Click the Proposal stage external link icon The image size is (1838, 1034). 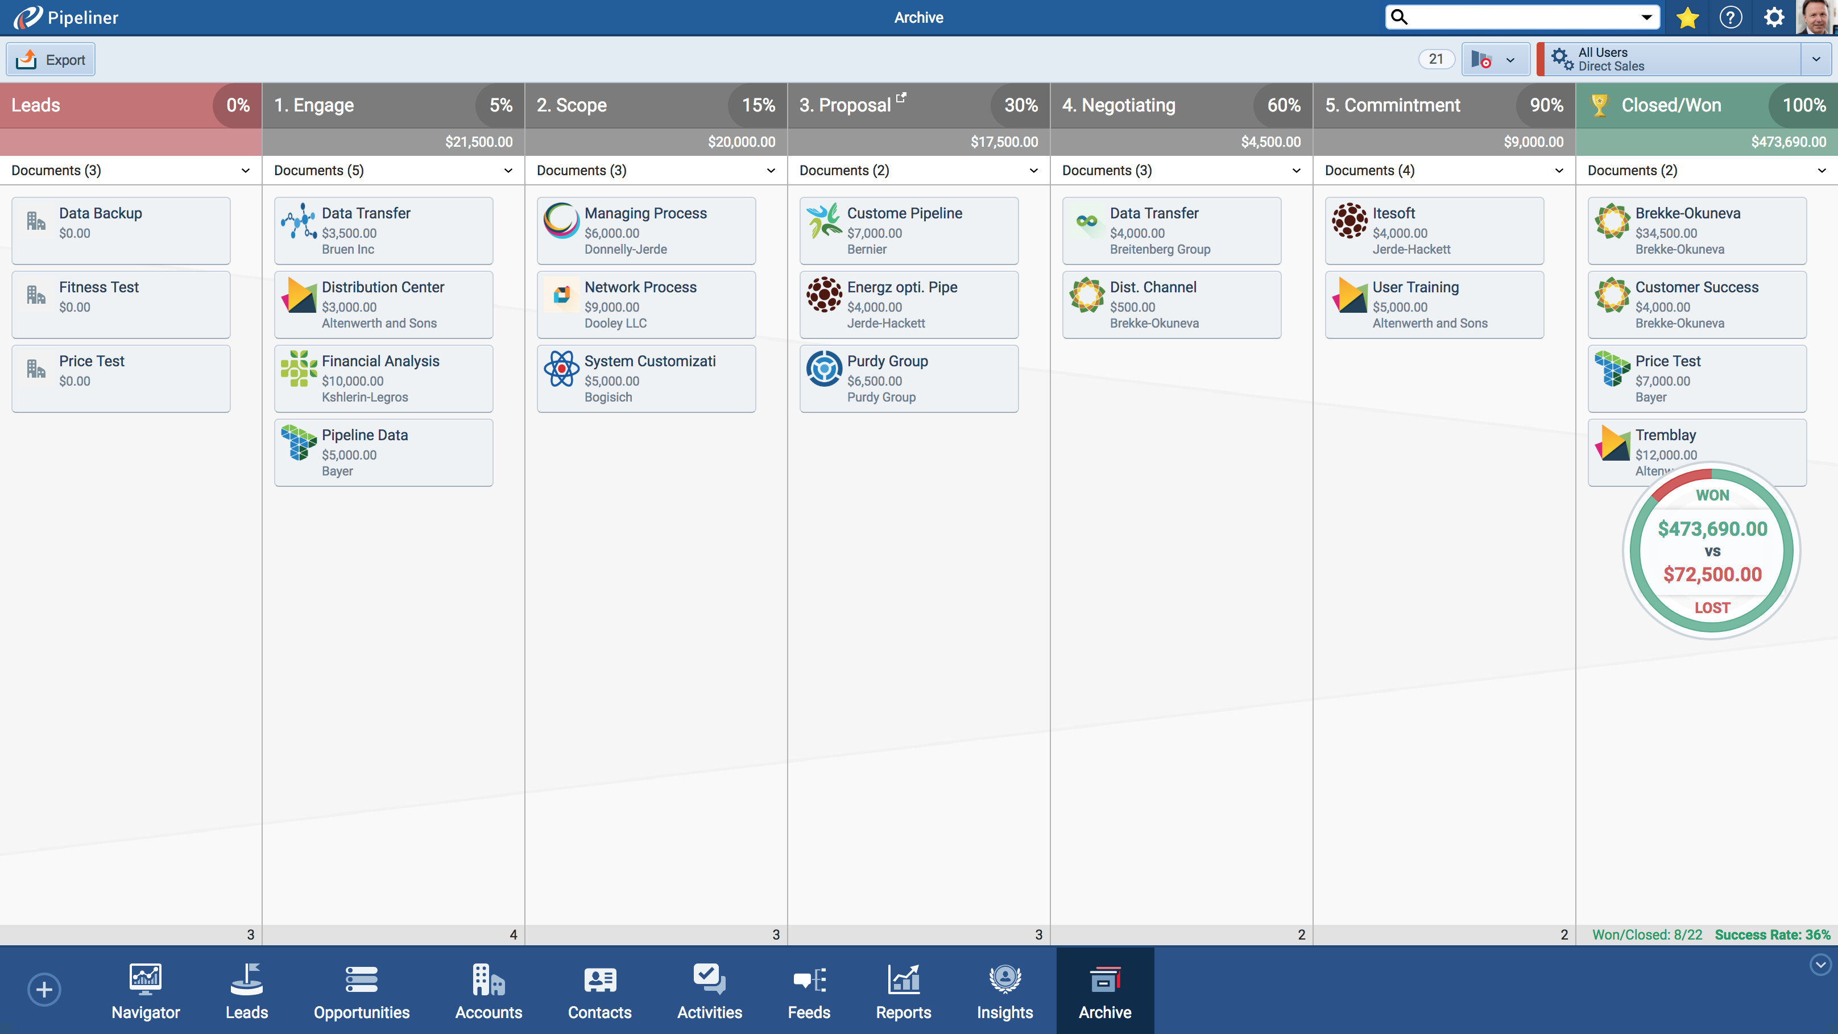click(x=901, y=97)
